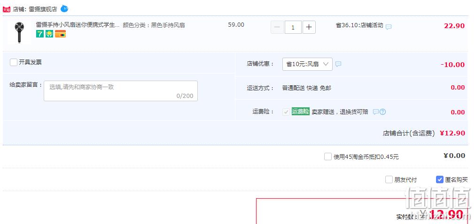Viewport: 475px width, 224px height.
Task: Click the 省36.10:店铺活动 text
Action: 359,25
